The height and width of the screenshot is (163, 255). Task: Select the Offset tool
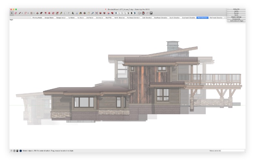click(46, 13)
